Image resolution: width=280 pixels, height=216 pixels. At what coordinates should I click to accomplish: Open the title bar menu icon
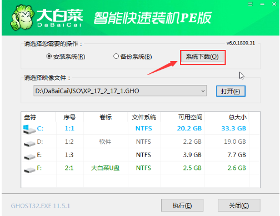[x=250, y=4]
